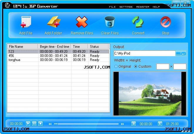
Task: Click Ready status of tonghua row
Action: (95, 60)
